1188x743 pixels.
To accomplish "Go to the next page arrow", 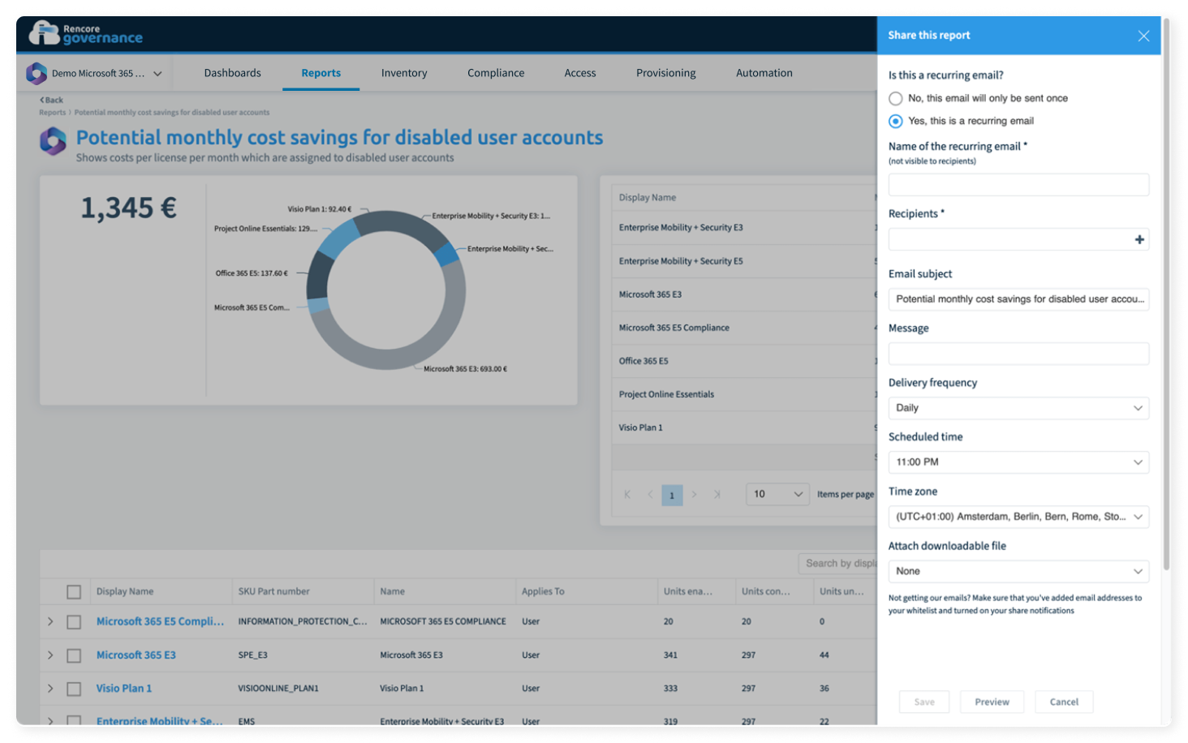I will [694, 494].
